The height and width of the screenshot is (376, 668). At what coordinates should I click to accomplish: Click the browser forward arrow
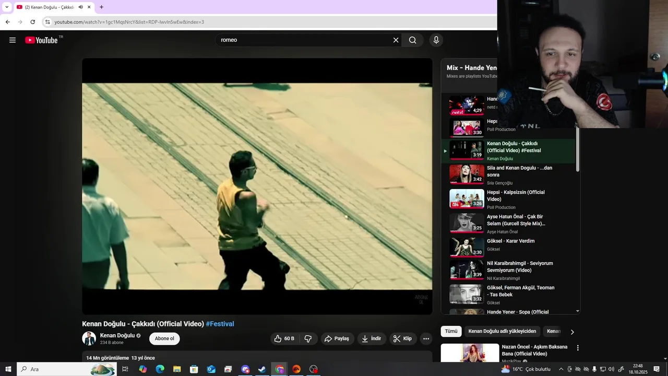(20, 22)
